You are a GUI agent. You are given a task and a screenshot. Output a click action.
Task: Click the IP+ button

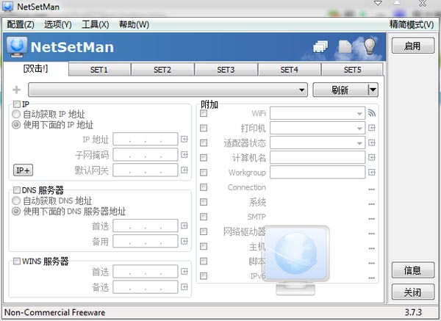coord(23,170)
